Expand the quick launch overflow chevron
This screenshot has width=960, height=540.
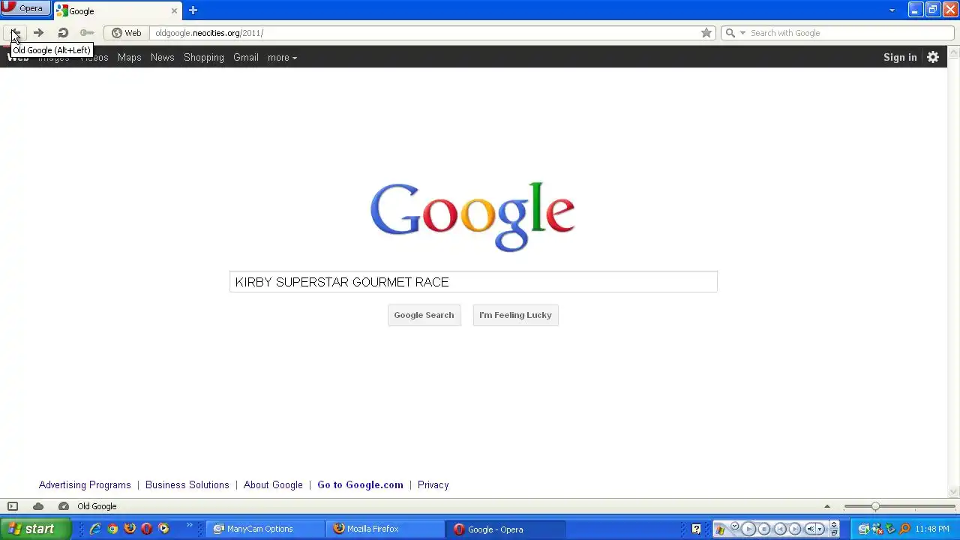pos(190,526)
